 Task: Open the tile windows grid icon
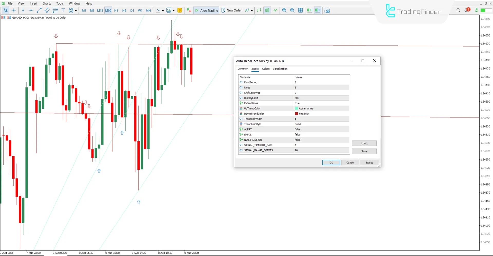tap(300, 10)
